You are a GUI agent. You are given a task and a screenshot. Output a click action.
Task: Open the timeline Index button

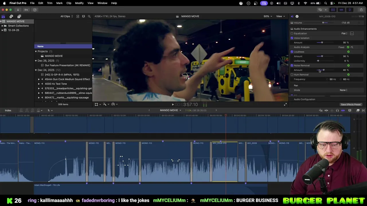click(x=8, y=110)
